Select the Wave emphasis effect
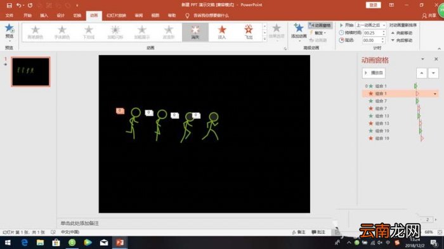The width and height of the screenshot is (444, 249). point(168,32)
